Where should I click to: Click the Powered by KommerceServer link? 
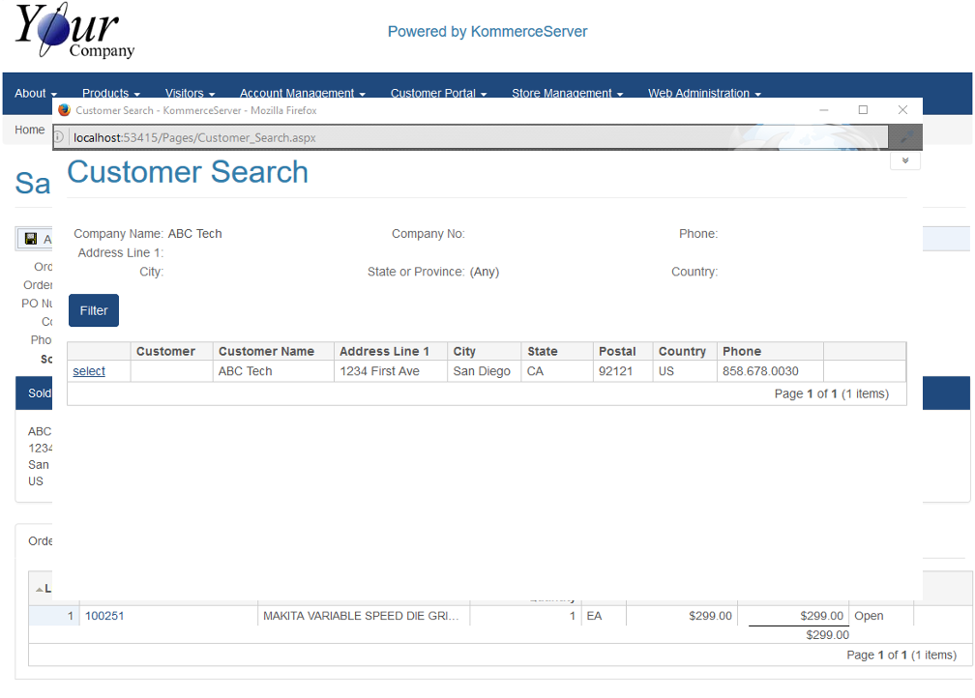pyautogui.click(x=487, y=32)
